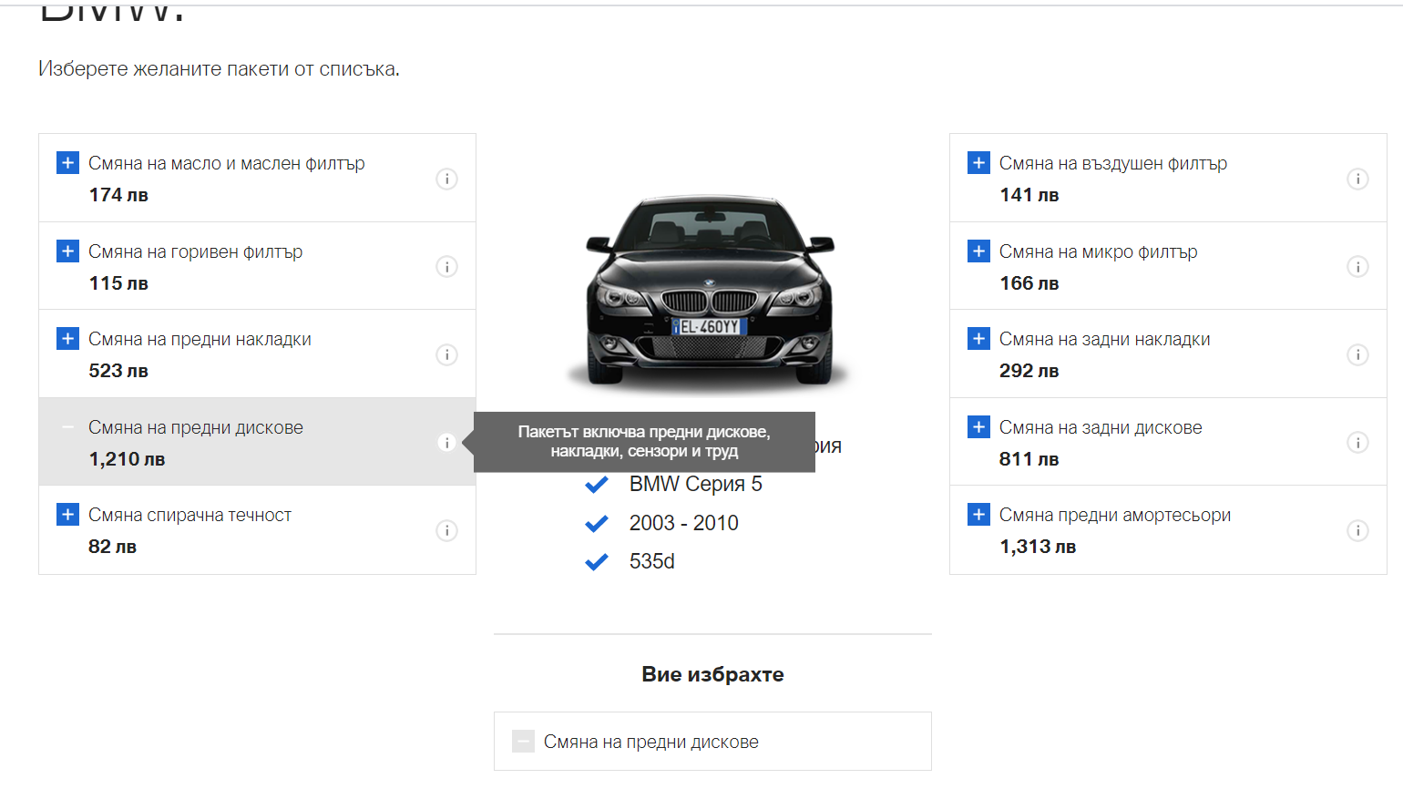Image resolution: width=1403 pixels, height=789 pixels.
Task: Click the checkmark beside 535d
Action: pos(597,562)
